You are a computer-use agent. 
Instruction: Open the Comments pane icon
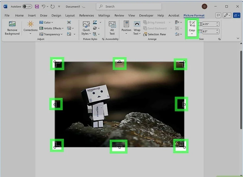point(218,15)
